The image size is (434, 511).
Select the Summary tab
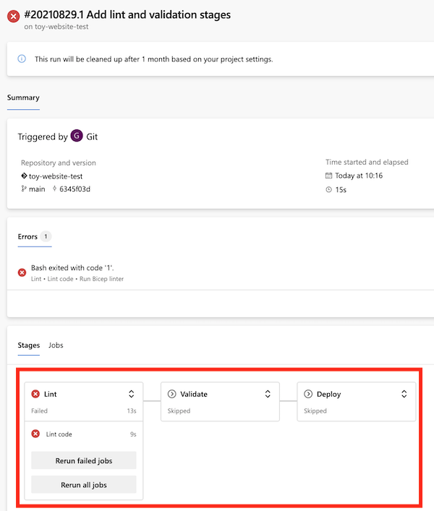pyautogui.click(x=23, y=98)
